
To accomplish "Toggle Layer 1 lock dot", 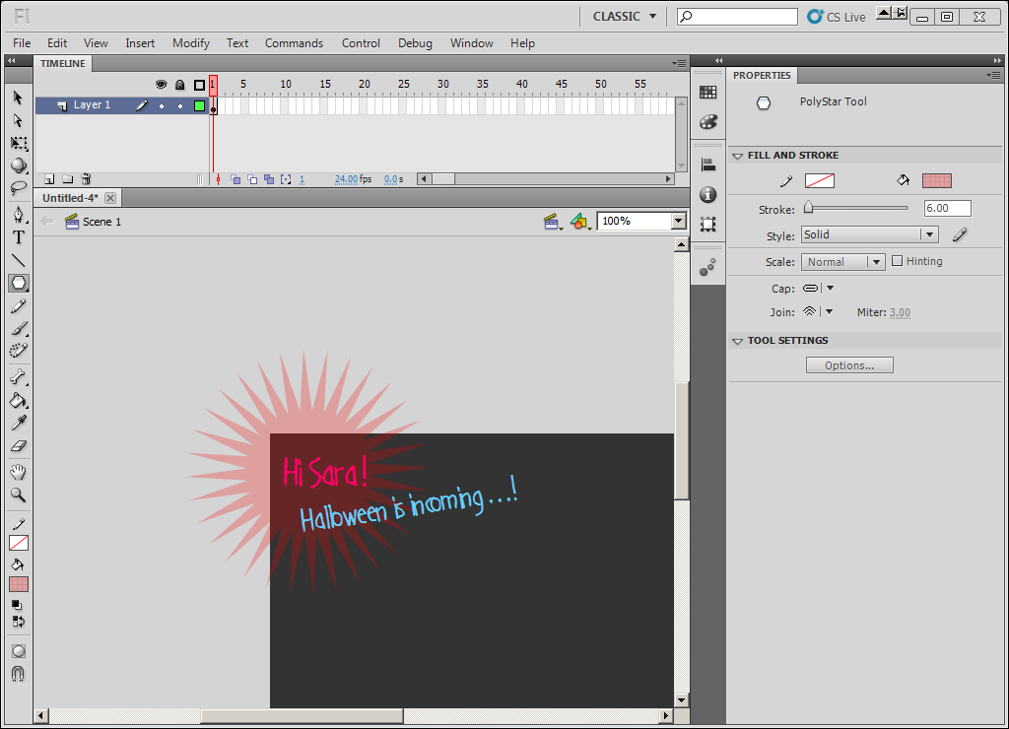I will click(x=180, y=105).
